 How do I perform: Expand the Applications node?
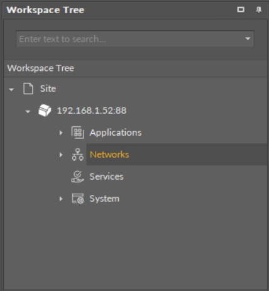coord(61,133)
